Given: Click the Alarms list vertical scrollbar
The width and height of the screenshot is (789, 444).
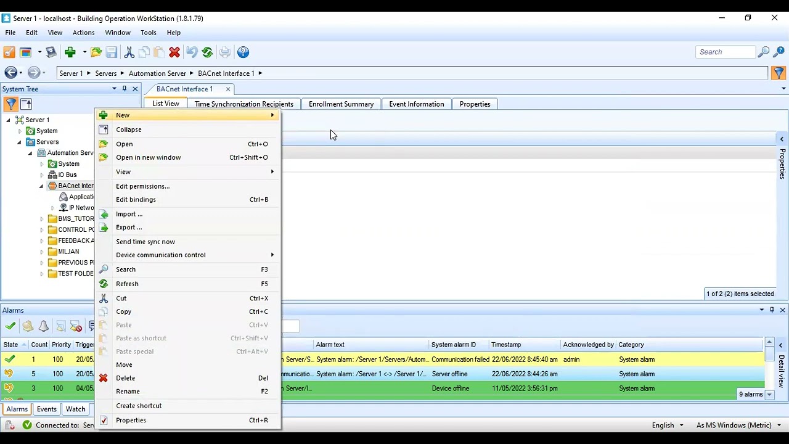Looking at the screenshot, I should point(769,369).
